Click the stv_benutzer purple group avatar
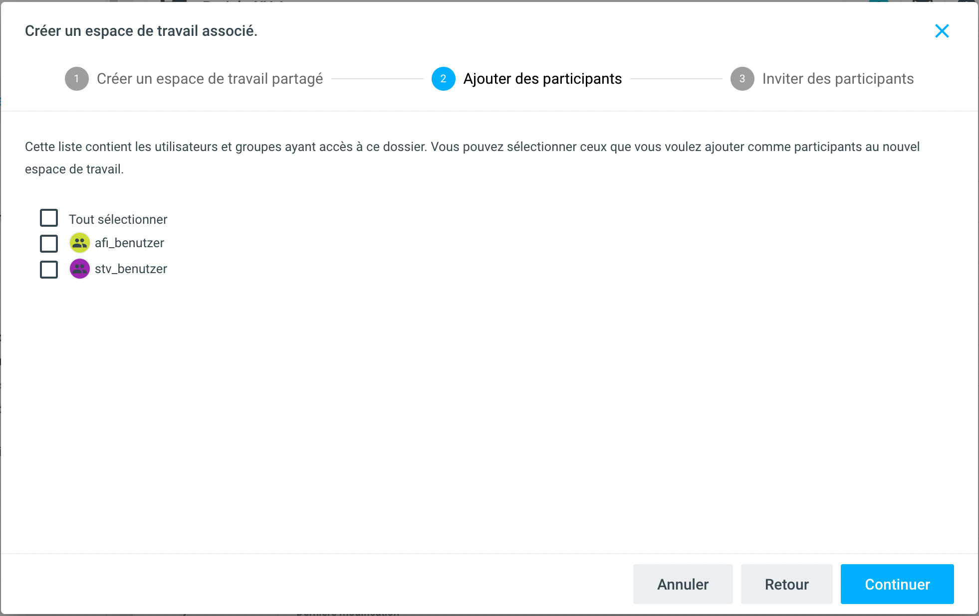Image resolution: width=979 pixels, height=616 pixels. coord(80,269)
